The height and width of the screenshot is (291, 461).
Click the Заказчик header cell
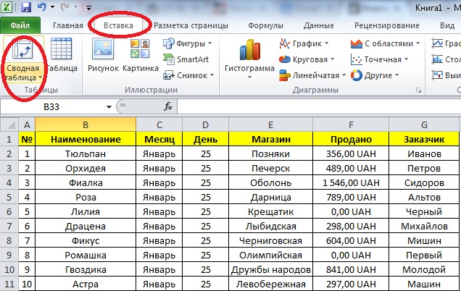point(424,139)
